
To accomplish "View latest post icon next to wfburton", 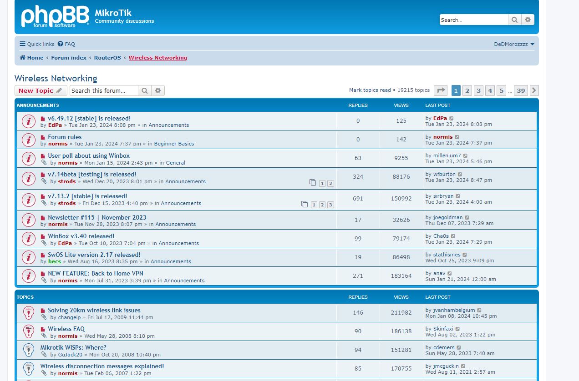I will [460, 174].
